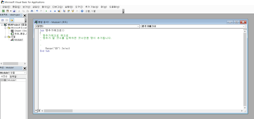Collapse the 모듈 folder node
The height and width of the screenshot is (119, 254).
point(5,37)
